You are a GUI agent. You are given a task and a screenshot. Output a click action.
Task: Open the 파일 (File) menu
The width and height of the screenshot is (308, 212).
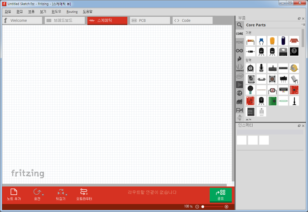pyautogui.click(x=8, y=12)
